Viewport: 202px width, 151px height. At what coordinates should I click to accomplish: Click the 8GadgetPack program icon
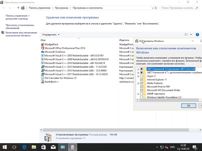42,45
